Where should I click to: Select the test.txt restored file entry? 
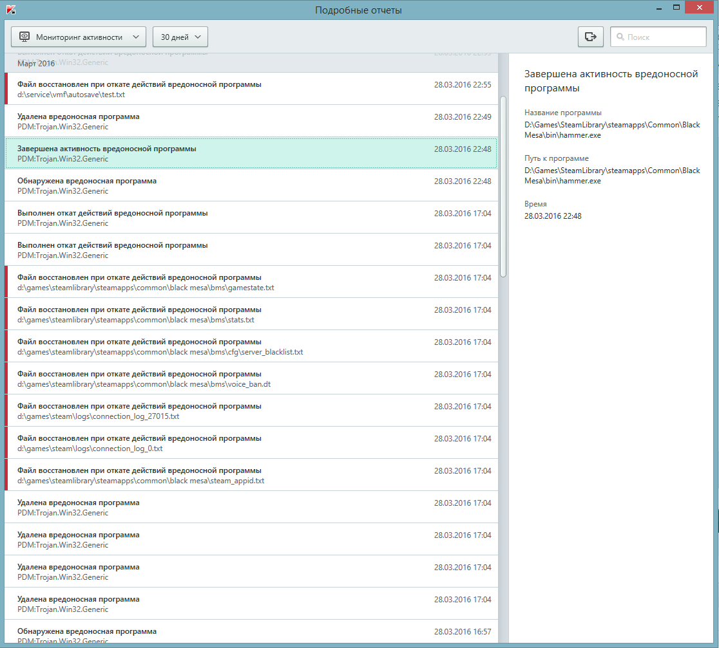click(251, 89)
